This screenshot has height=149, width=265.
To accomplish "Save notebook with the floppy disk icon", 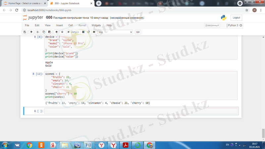I will pos(25,32).
